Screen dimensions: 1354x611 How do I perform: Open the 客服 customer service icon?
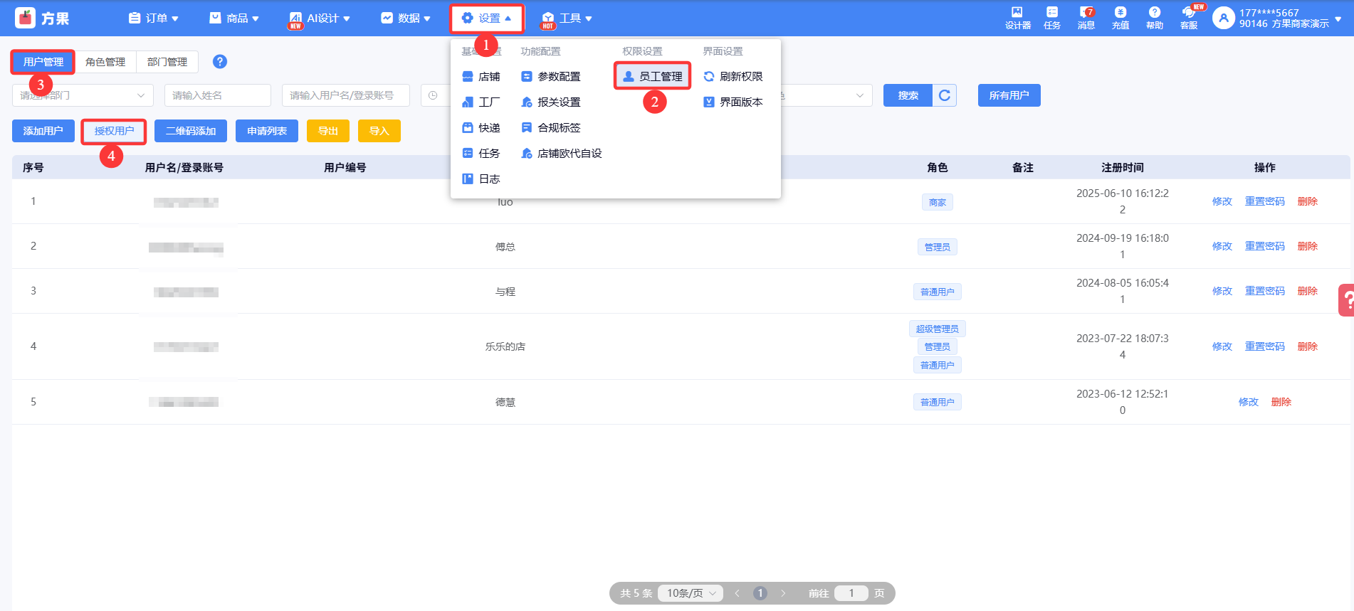pyautogui.click(x=1189, y=18)
